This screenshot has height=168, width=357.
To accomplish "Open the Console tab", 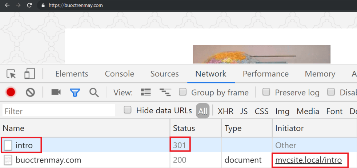I will pos(119,74).
